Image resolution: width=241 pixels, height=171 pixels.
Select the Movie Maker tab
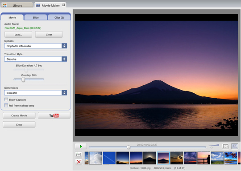pyautogui.click(x=50, y=5)
